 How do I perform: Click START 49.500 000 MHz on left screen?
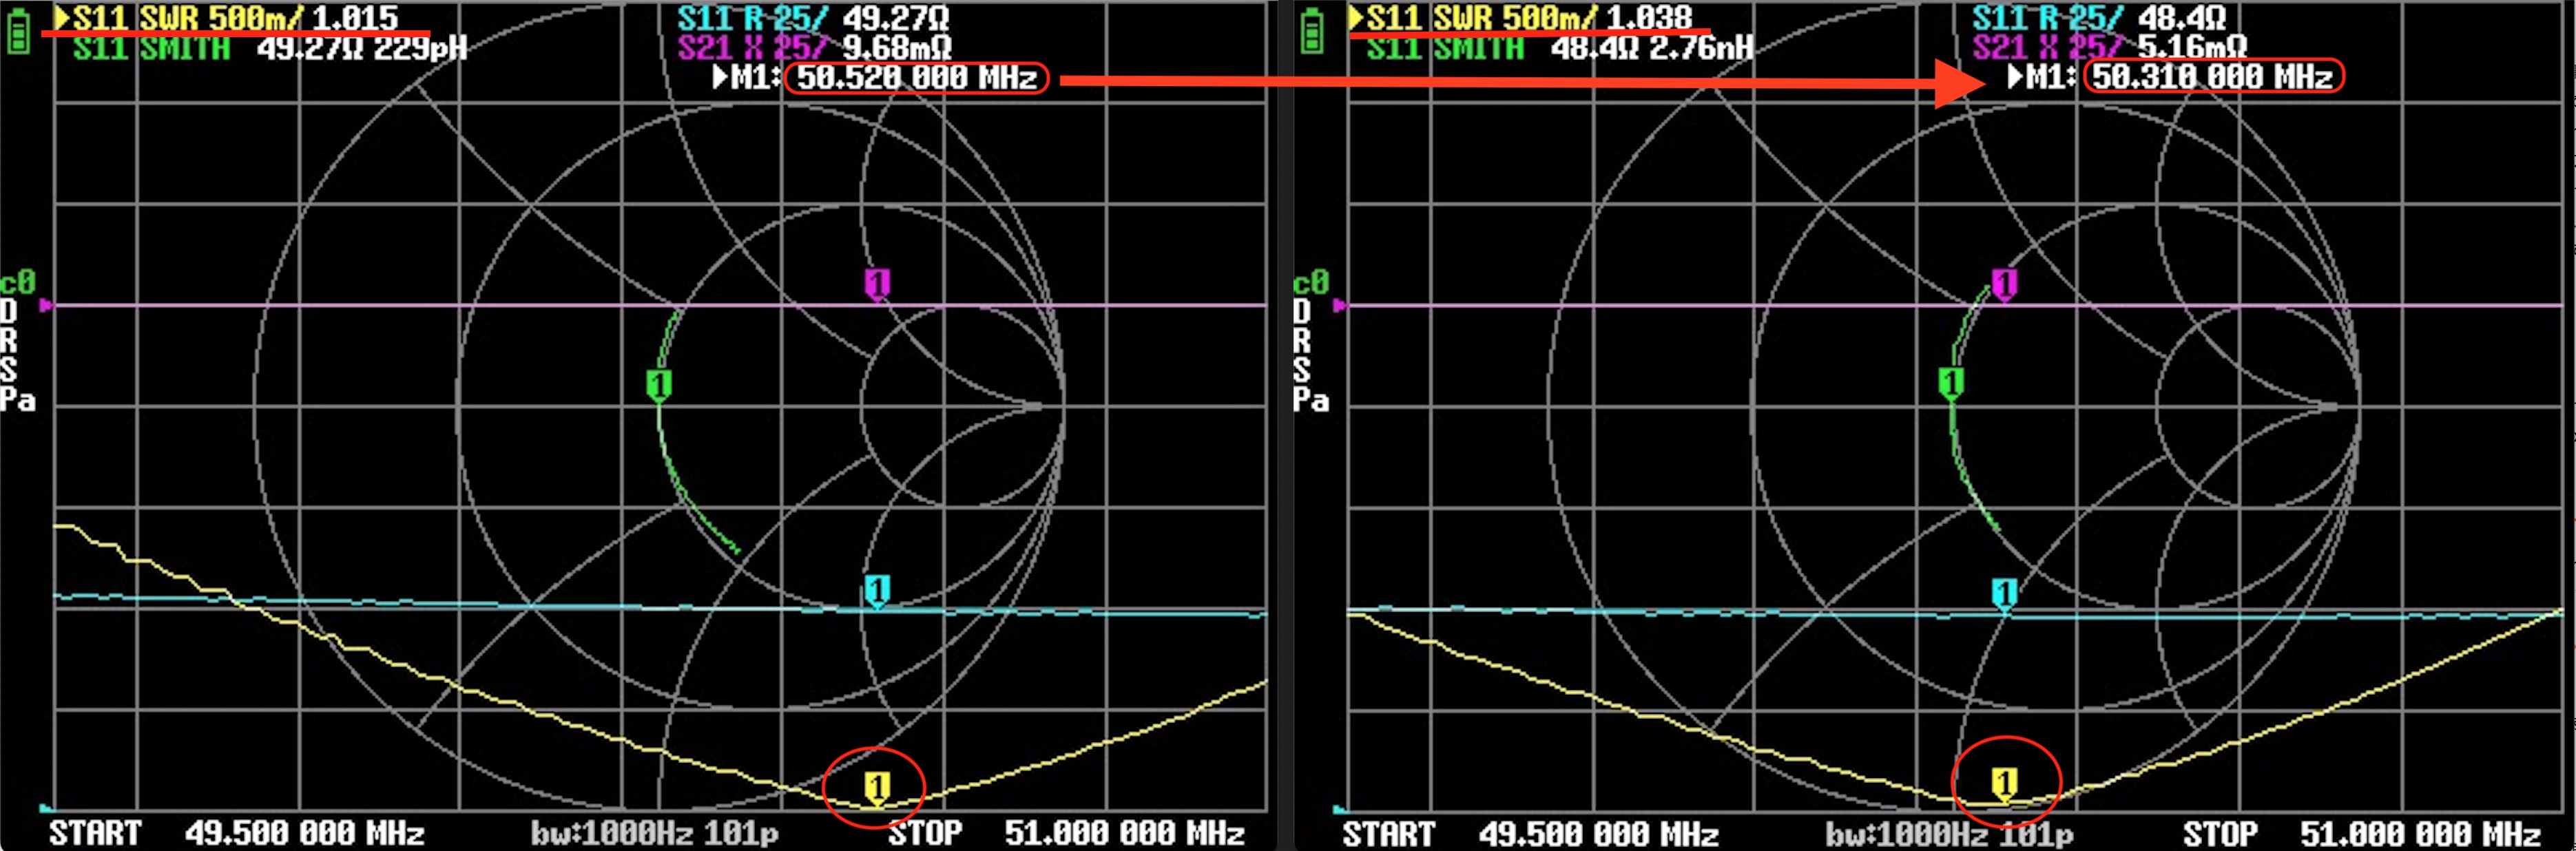point(237,833)
